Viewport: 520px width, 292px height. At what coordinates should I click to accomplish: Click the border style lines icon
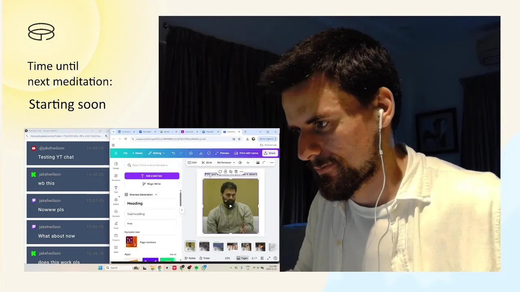258,163
